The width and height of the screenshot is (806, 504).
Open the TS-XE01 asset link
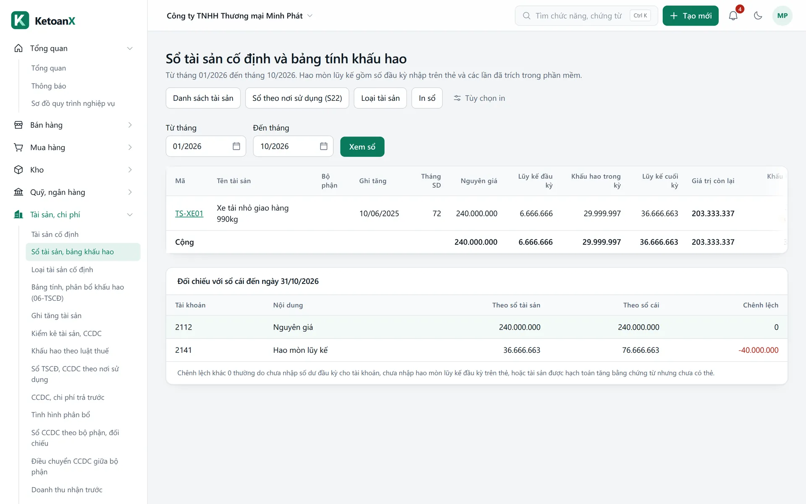click(189, 213)
